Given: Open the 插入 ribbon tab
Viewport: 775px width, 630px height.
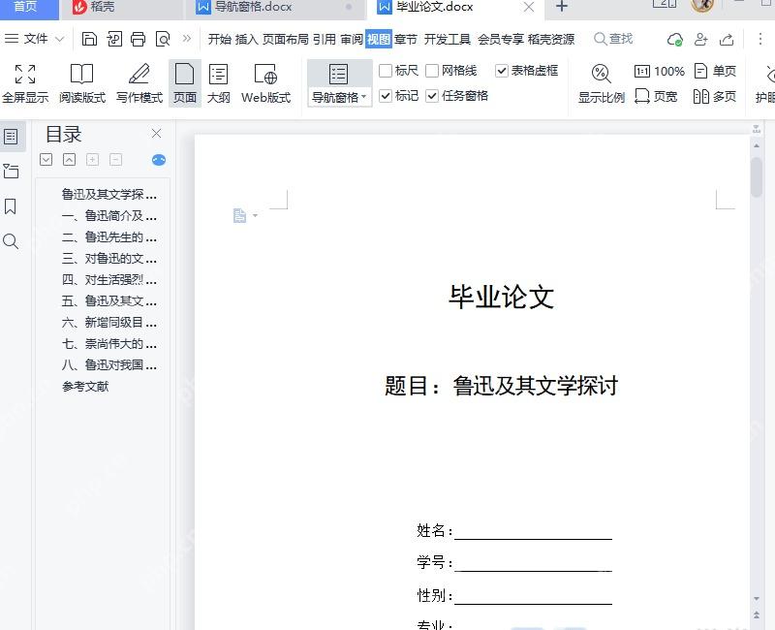Looking at the screenshot, I should tap(247, 39).
